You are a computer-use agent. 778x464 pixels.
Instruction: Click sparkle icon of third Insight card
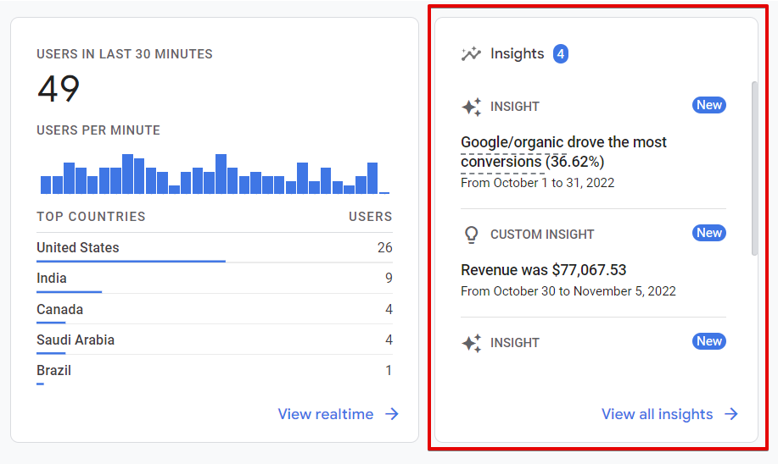tap(471, 343)
